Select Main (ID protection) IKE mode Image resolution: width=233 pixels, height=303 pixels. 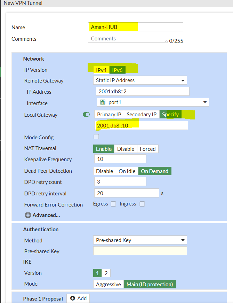pos(150,284)
